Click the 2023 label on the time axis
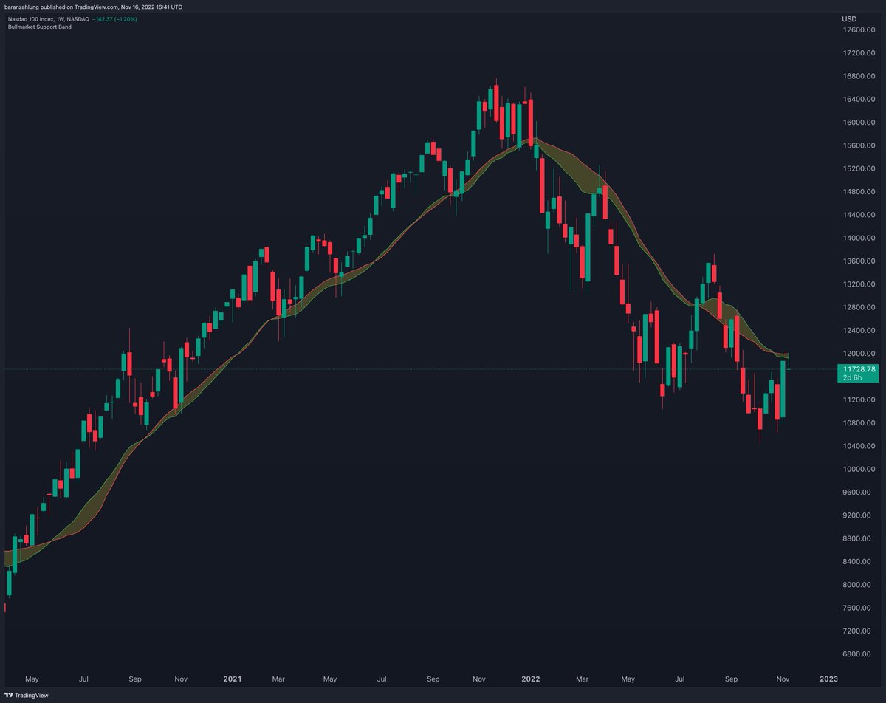 click(x=828, y=678)
